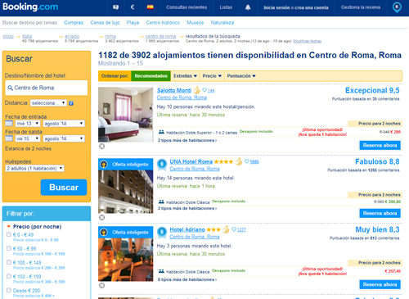
Task: Check the Desde € 200 price filter
Action: click(x=9, y=290)
